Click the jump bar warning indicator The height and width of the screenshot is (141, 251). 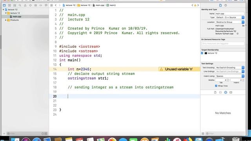(x=195, y=5)
